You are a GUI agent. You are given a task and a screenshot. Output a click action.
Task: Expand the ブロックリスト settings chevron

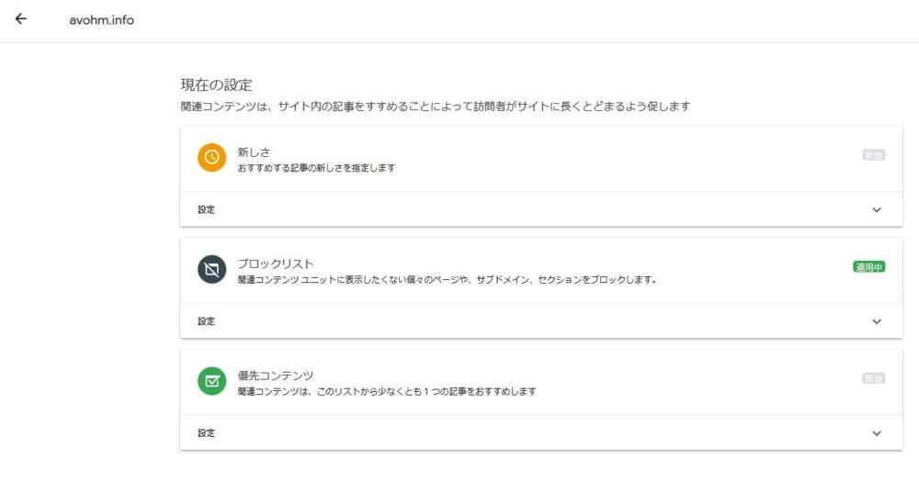[876, 322]
